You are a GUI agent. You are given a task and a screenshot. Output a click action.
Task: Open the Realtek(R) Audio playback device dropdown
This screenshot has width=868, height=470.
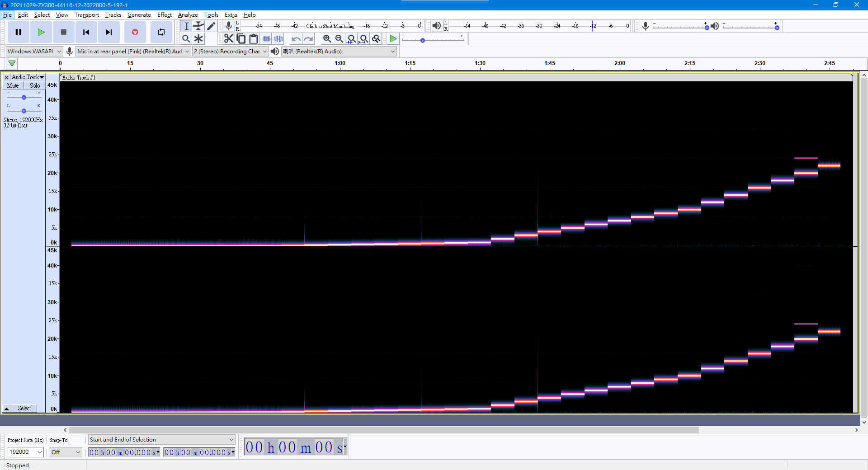[x=339, y=52]
